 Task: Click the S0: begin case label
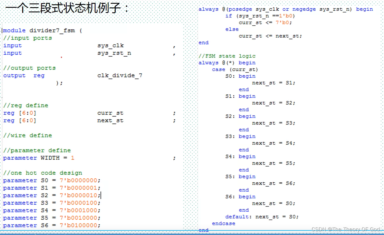pyautogui.click(x=241, y=76)
